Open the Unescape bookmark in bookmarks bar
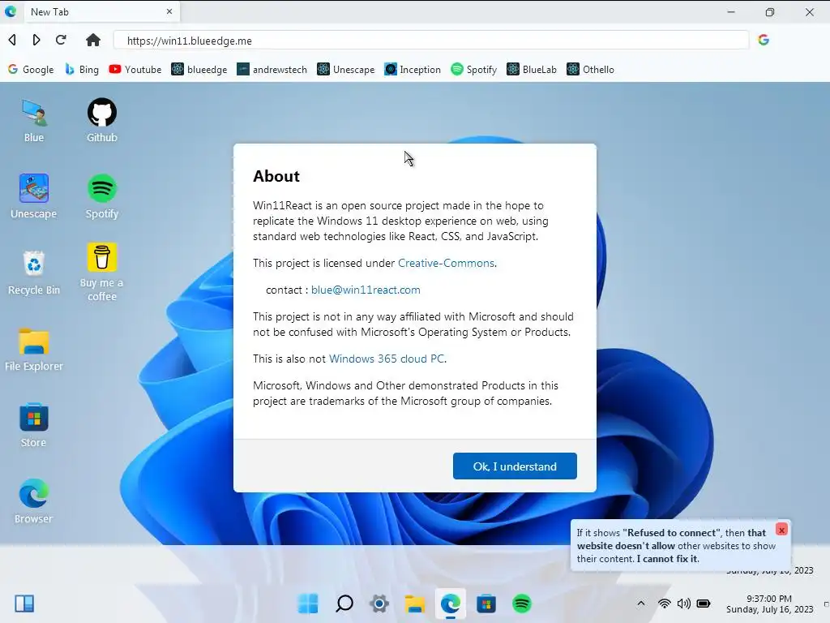The image size is (830, 623). 345,70
